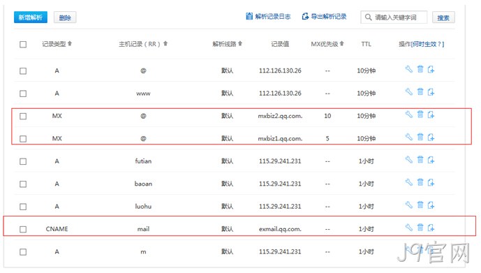481x273 pixels.
Task: Click document-plus icon in baoan row
Action: click(431, 182)
